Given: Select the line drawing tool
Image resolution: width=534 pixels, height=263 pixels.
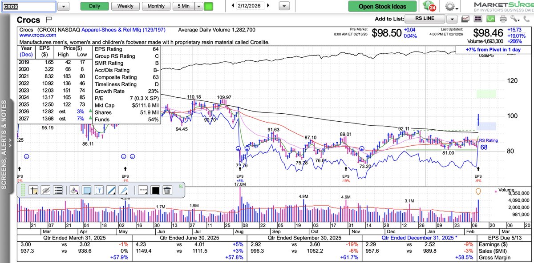Looking at the screenshot, I should (112, 191).
